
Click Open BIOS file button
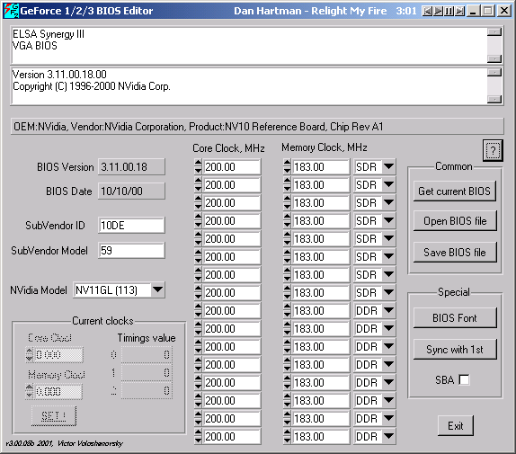[x=455, y=221]
